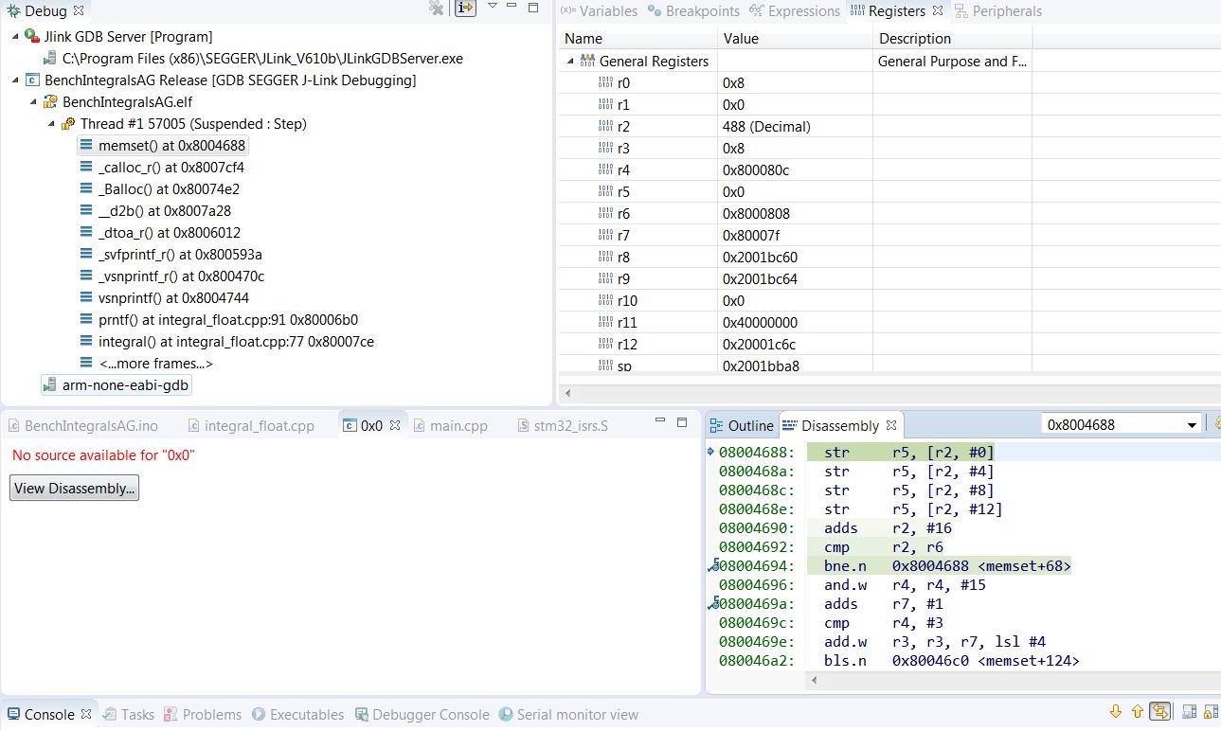Toggle breakpoint marker at address 0800469a

click(713, 604)
